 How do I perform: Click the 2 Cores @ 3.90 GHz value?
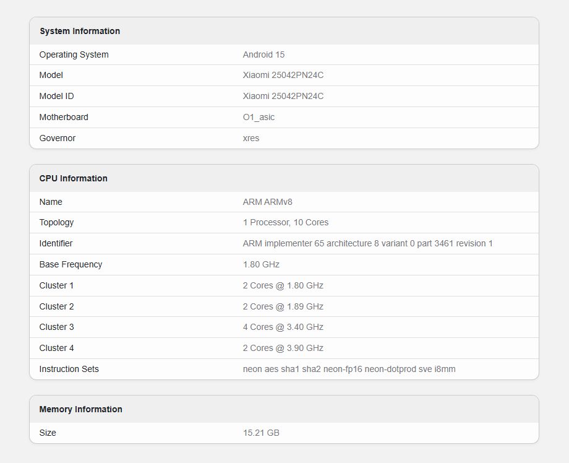[x=283, y=348]
